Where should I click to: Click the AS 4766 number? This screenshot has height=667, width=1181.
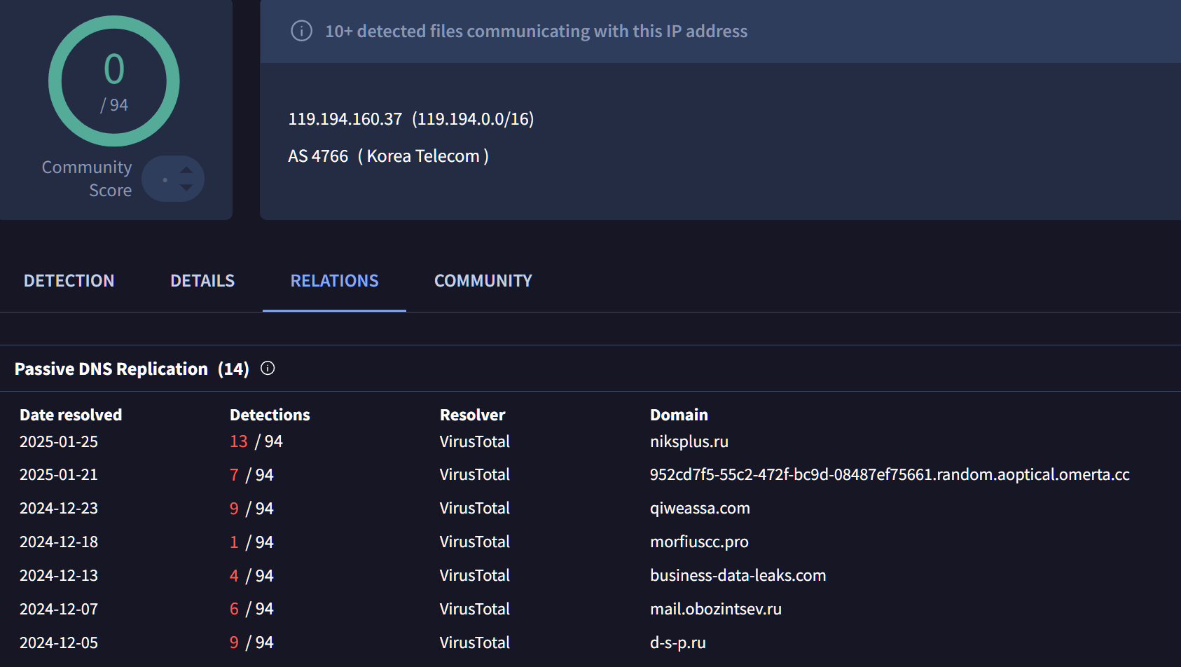click(x=318, y=156)
